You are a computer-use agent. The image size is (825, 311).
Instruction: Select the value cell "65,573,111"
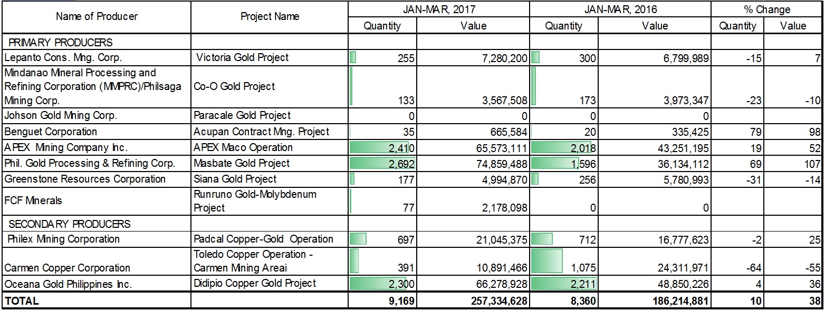(473, 147)
